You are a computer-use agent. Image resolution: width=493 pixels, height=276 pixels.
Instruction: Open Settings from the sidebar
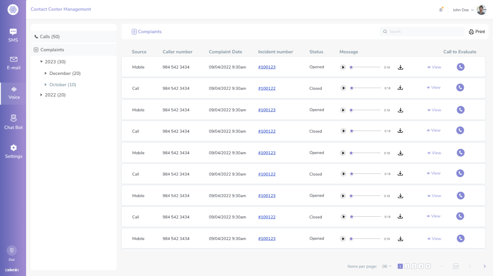tap(13, 151)
